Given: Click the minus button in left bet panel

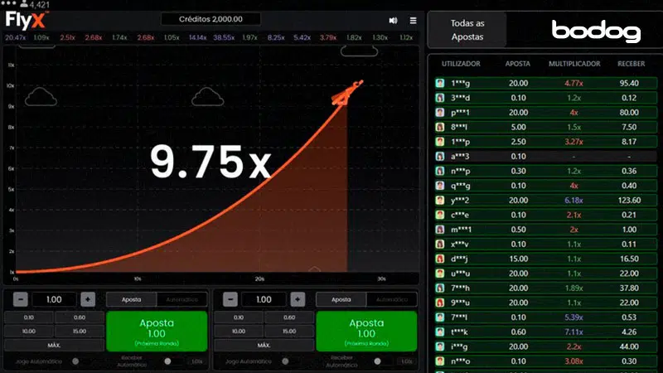Looking at the screenshot, I should 20,299.
